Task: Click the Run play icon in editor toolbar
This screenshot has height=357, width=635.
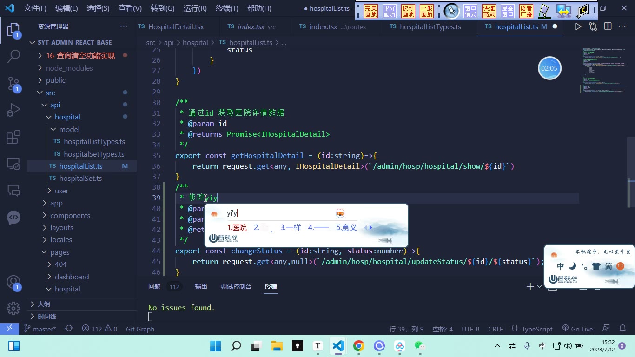Action: 578,27
